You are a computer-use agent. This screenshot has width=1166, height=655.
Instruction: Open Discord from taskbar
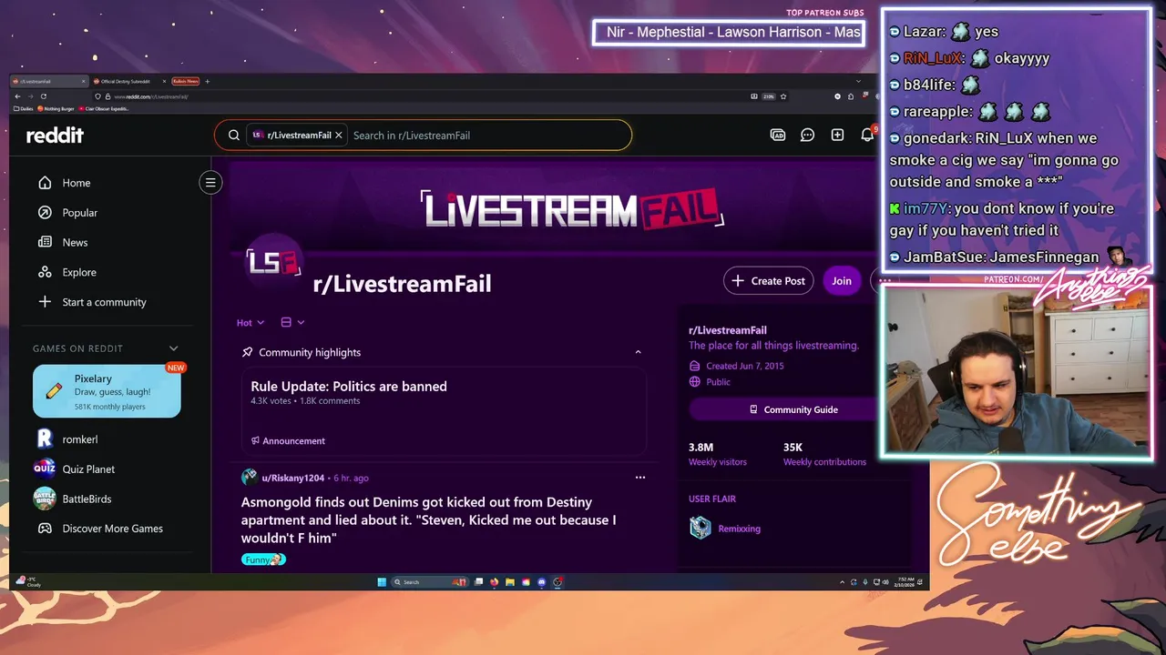[x=542, y=582]
